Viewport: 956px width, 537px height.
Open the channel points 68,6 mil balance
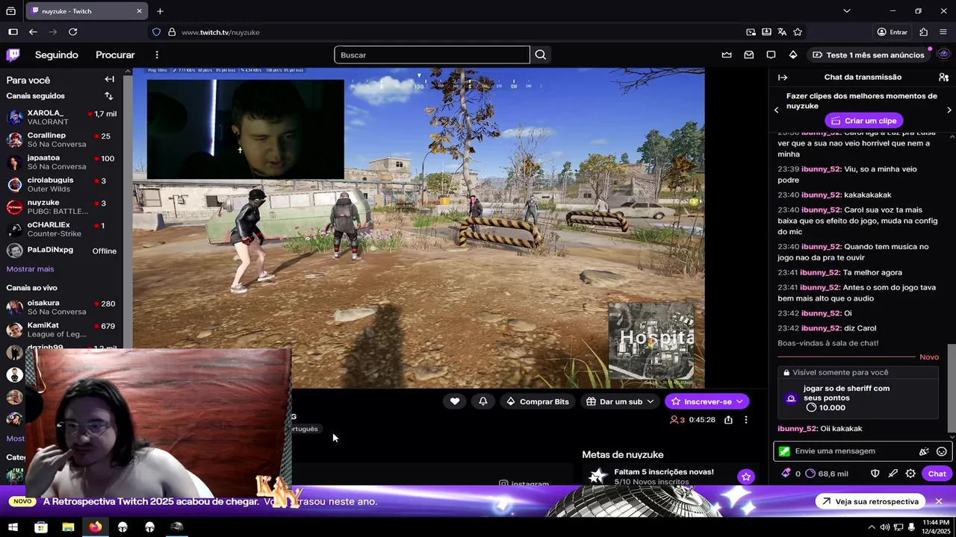[826, 474]
